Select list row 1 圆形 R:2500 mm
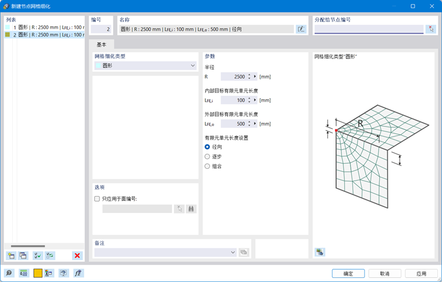Screen dimensions: 442x282 pyautogui.click(x=45, y=27)
